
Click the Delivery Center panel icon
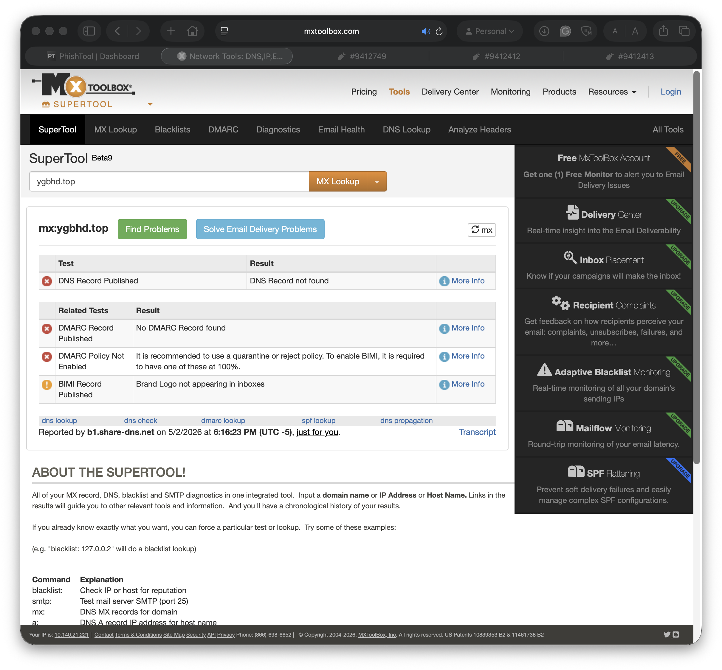tap(572, 212)
